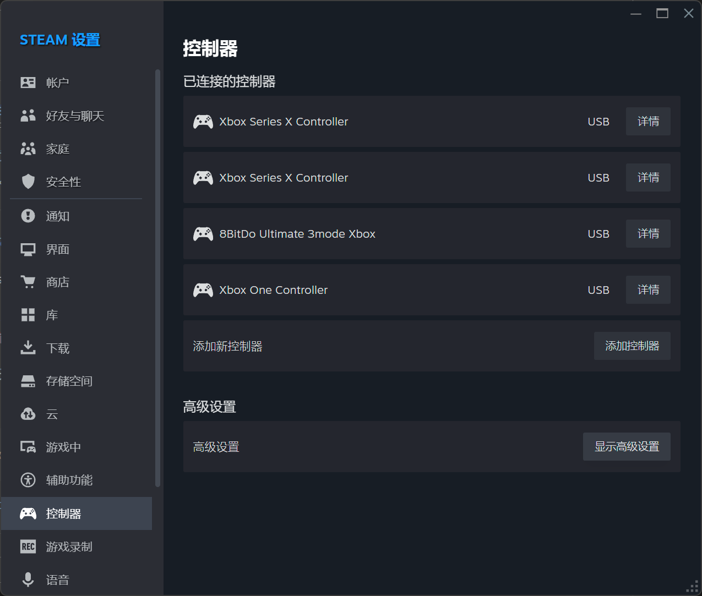Image resolution: width=702 pixels, height=596 pixels.
Task: Open 详情 for second Xbox Series X Controller
Action: [648, 178]
